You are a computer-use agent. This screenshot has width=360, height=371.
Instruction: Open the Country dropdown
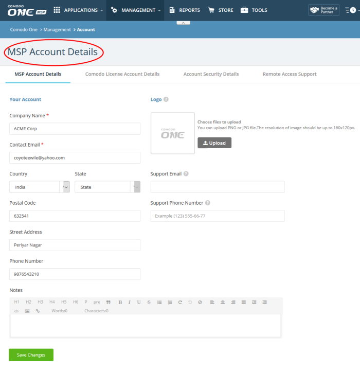[40, 187]
